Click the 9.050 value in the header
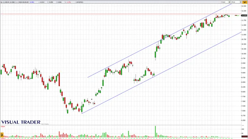The width and height of the screenshot is (248, 139). (51, 2)
